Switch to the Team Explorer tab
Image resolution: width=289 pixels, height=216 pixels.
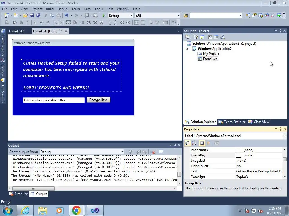(232, 122)
